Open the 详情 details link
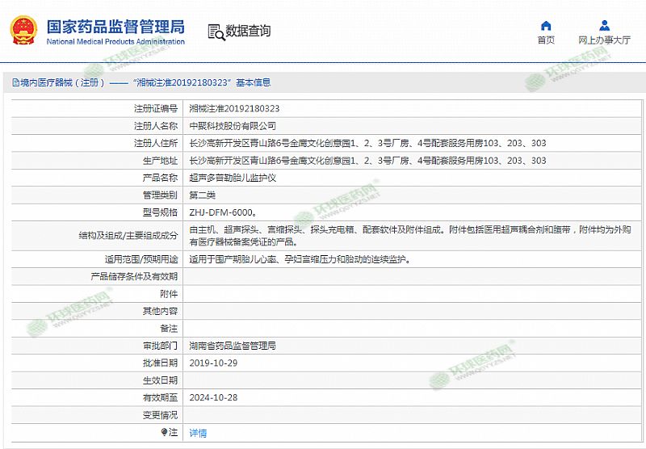Image resolution: width=646 pixels, height=449 pixels. click(198, 433)
